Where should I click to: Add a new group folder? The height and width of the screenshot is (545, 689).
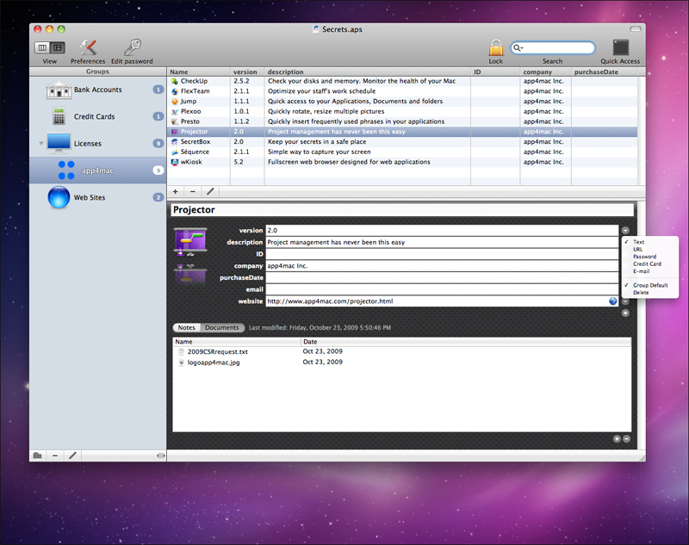[37, 455]
